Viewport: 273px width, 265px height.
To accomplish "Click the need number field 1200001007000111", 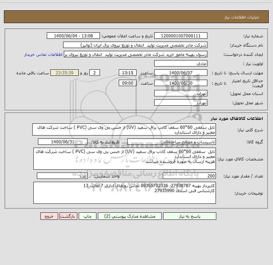I will [x=181, y=36].
